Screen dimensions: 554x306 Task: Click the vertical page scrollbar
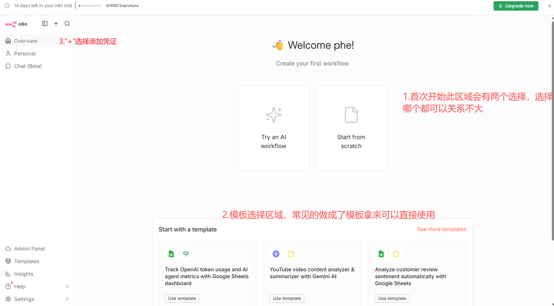coord(553,131)
